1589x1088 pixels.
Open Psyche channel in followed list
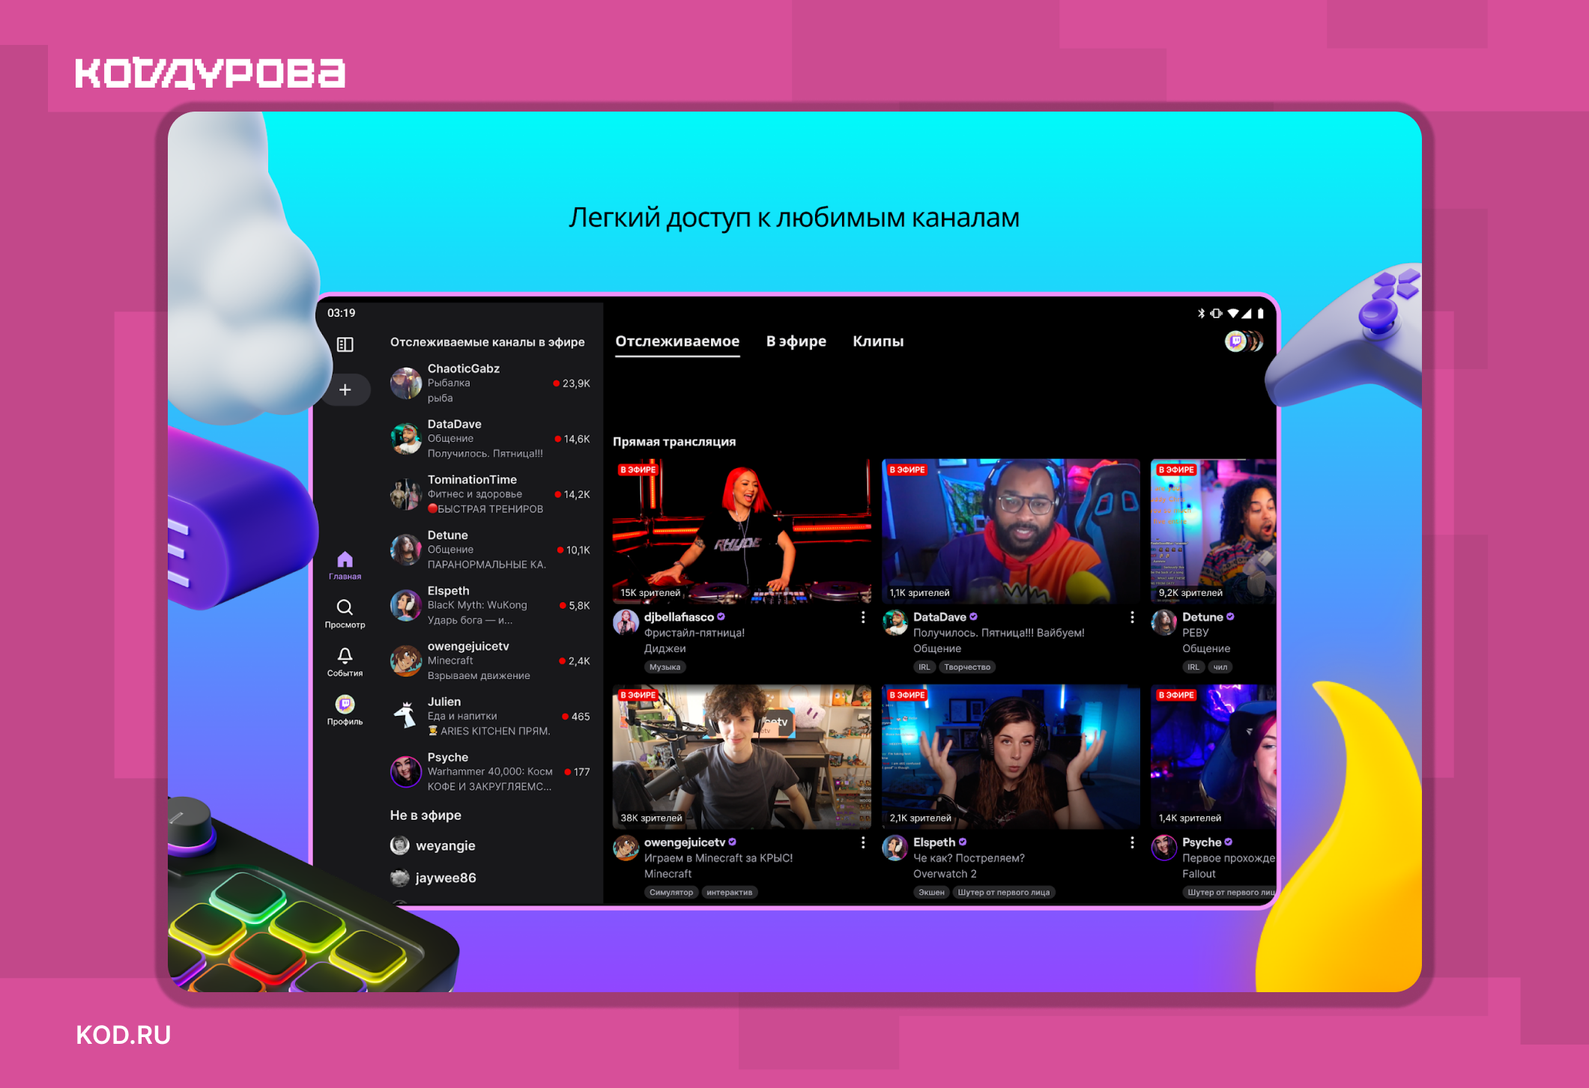point(491,772)
